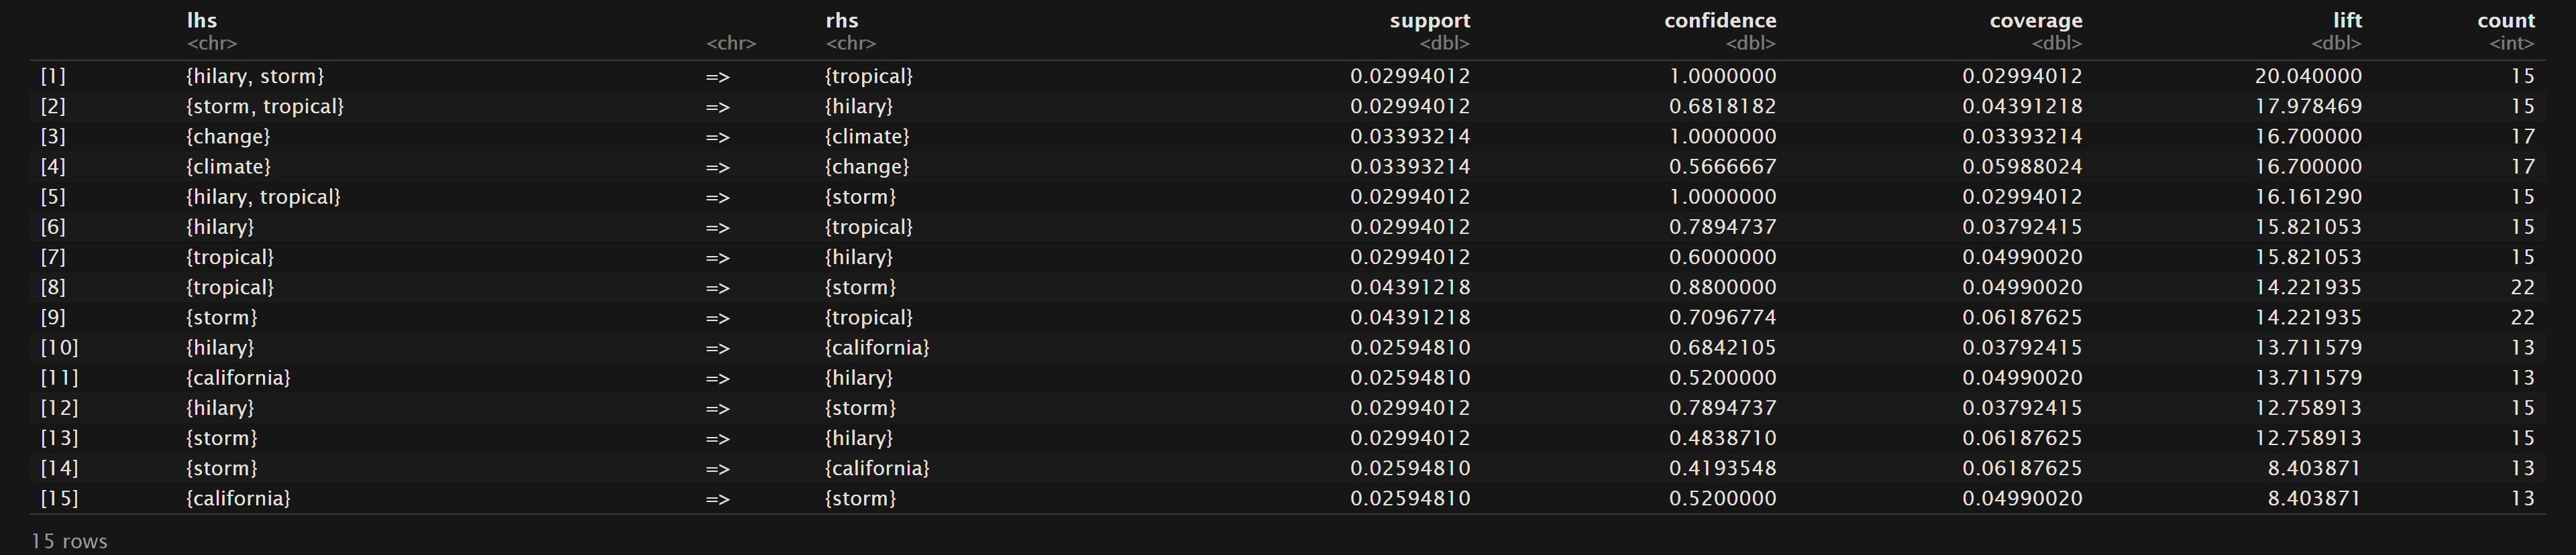This screenshot has width=2576, height=555.
Task: Select confidence value 0.8800000
Action: (x=1722, y=287)
